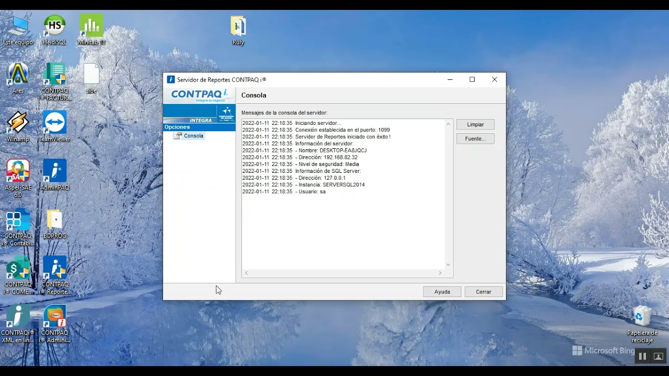Click 'Nivel de seguridad: Media' line

click(301, 164)
